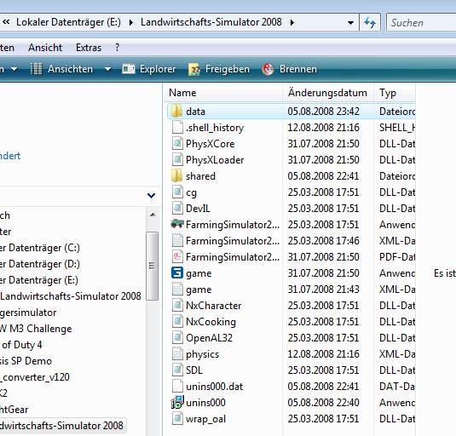
Task: Select the blue game application icon
Action: pos(177,273)
